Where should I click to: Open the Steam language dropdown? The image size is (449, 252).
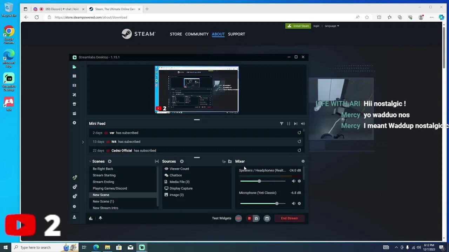coord(332,26)
